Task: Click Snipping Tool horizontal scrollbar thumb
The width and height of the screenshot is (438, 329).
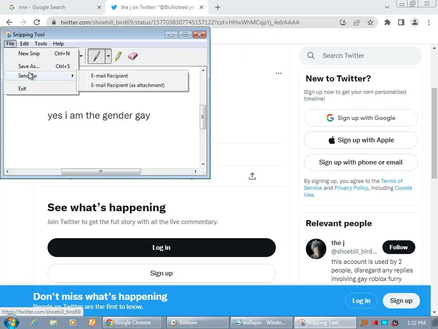Action: click(101, 171)
